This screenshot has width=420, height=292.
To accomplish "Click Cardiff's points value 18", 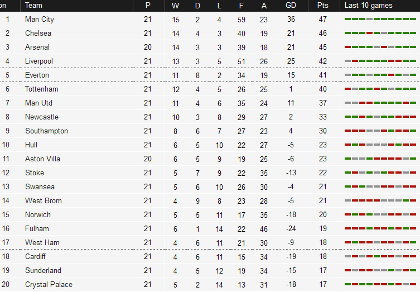I will (323, 256).
